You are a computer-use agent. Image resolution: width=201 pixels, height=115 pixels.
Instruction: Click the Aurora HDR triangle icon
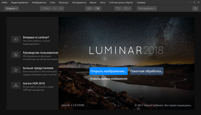click(16, 85)
